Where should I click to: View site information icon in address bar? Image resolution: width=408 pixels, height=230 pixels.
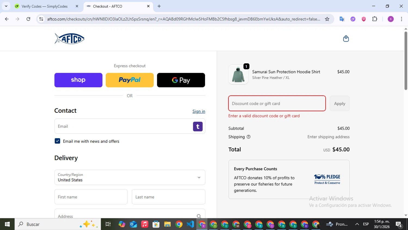[41, 19]
